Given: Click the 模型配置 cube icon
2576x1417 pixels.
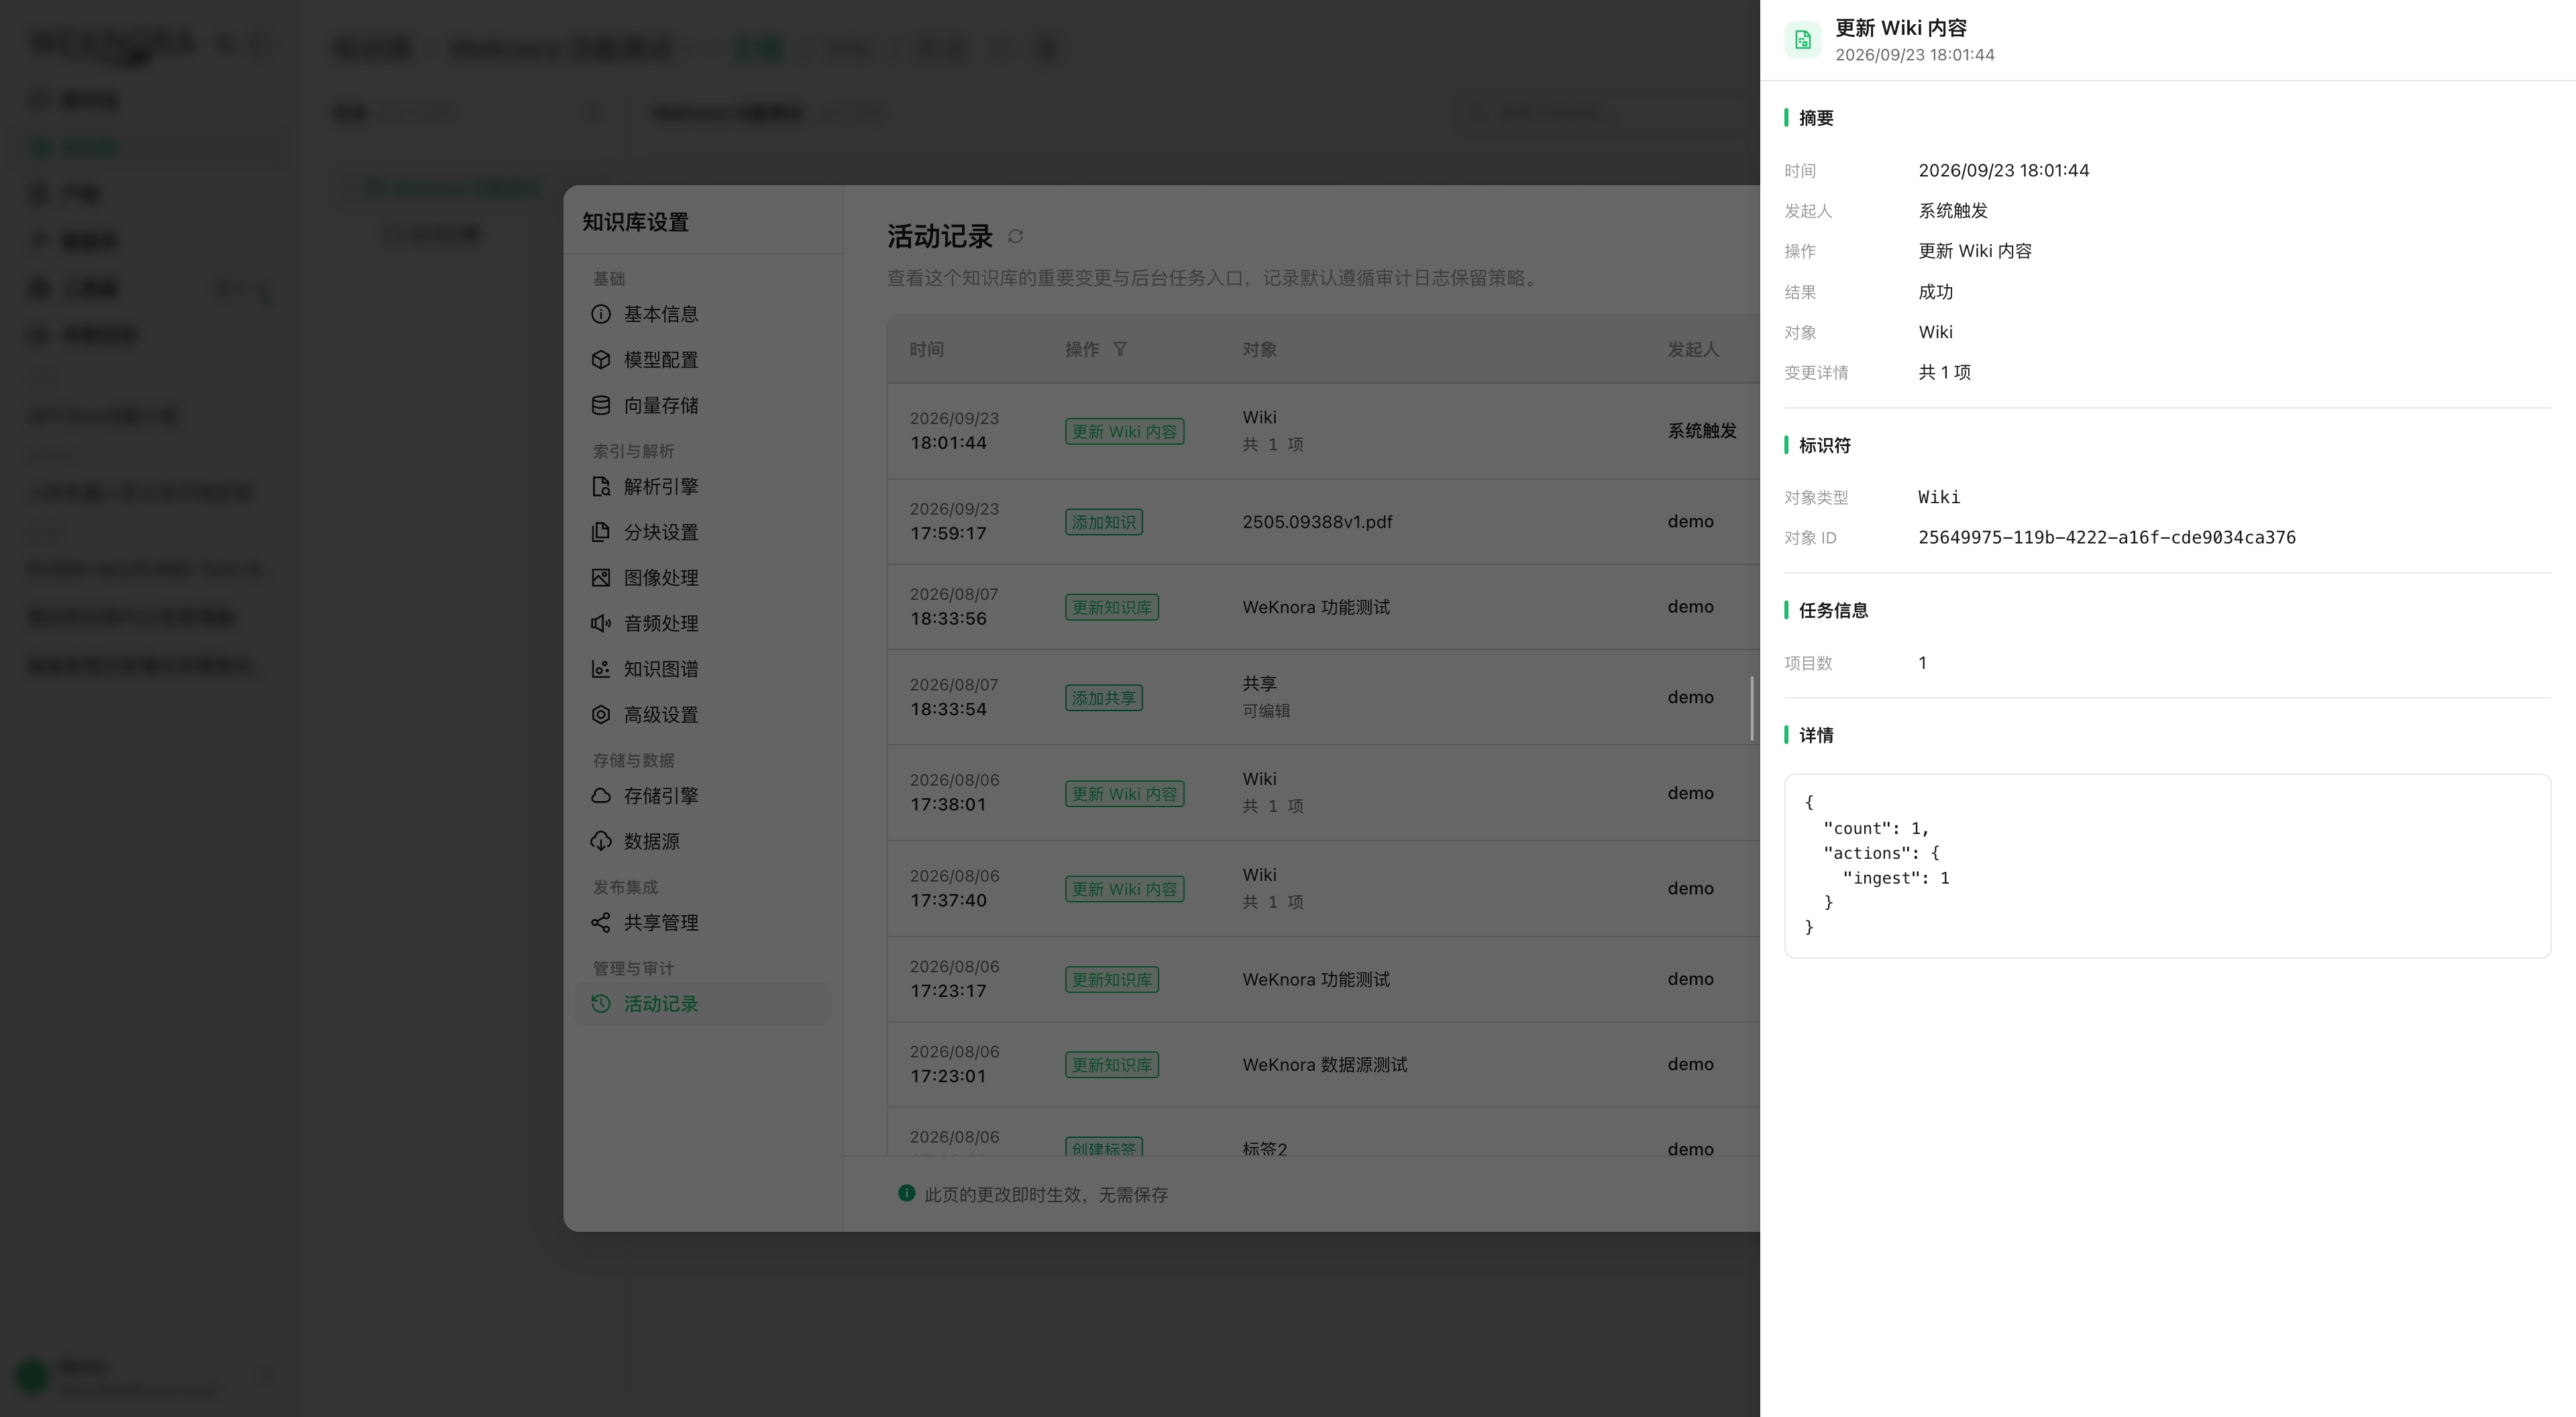Looking at the screenshot, I should point(600,359).
